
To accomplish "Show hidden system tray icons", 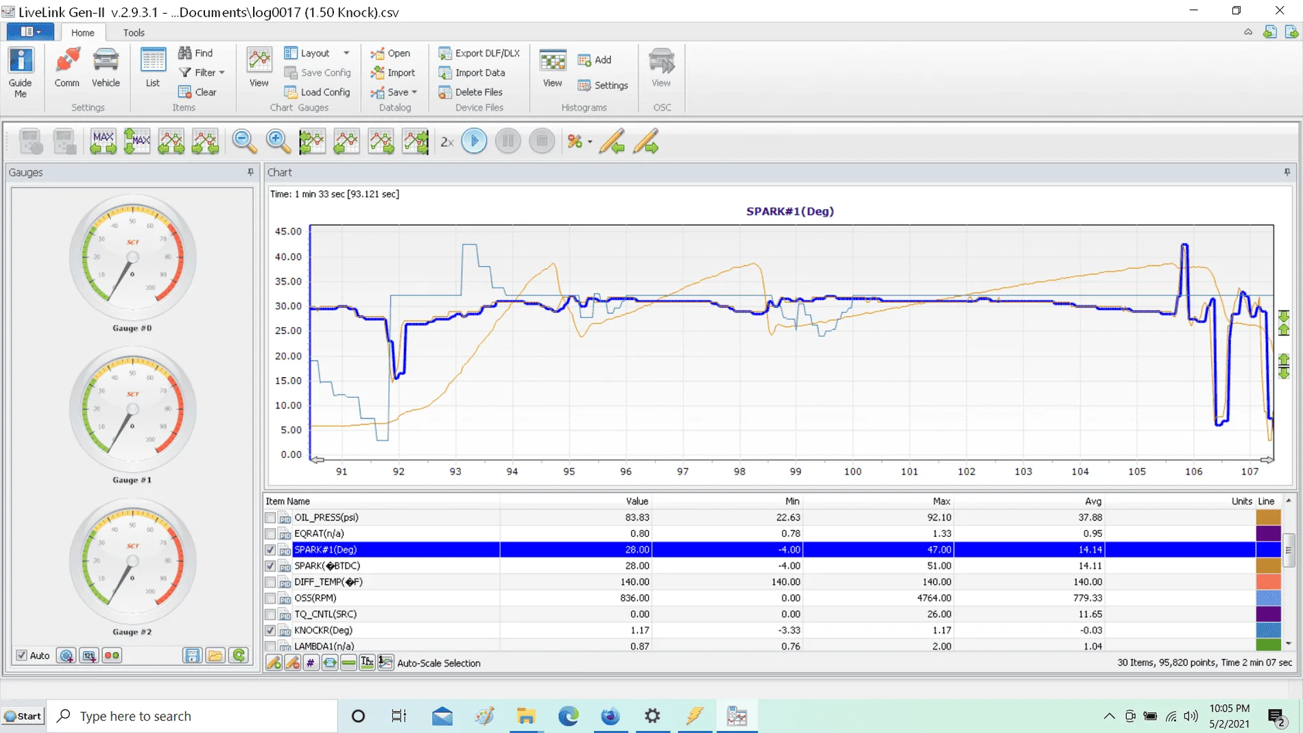I will (x=1109, y=716).
